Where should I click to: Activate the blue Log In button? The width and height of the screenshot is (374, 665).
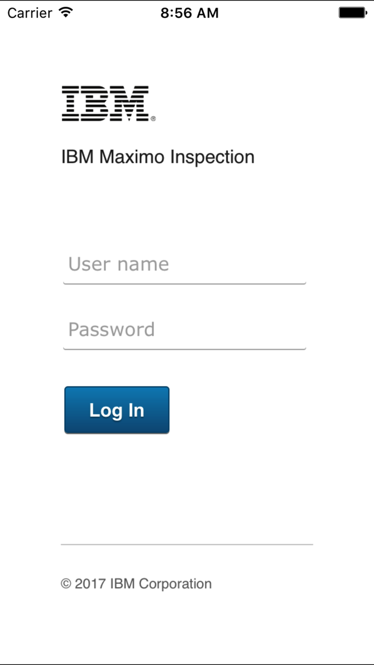point(116,409)
